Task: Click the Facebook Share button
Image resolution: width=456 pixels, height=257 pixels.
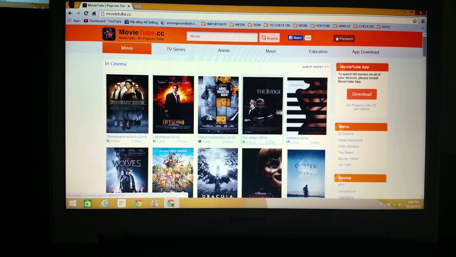Action: pos(295,38)
